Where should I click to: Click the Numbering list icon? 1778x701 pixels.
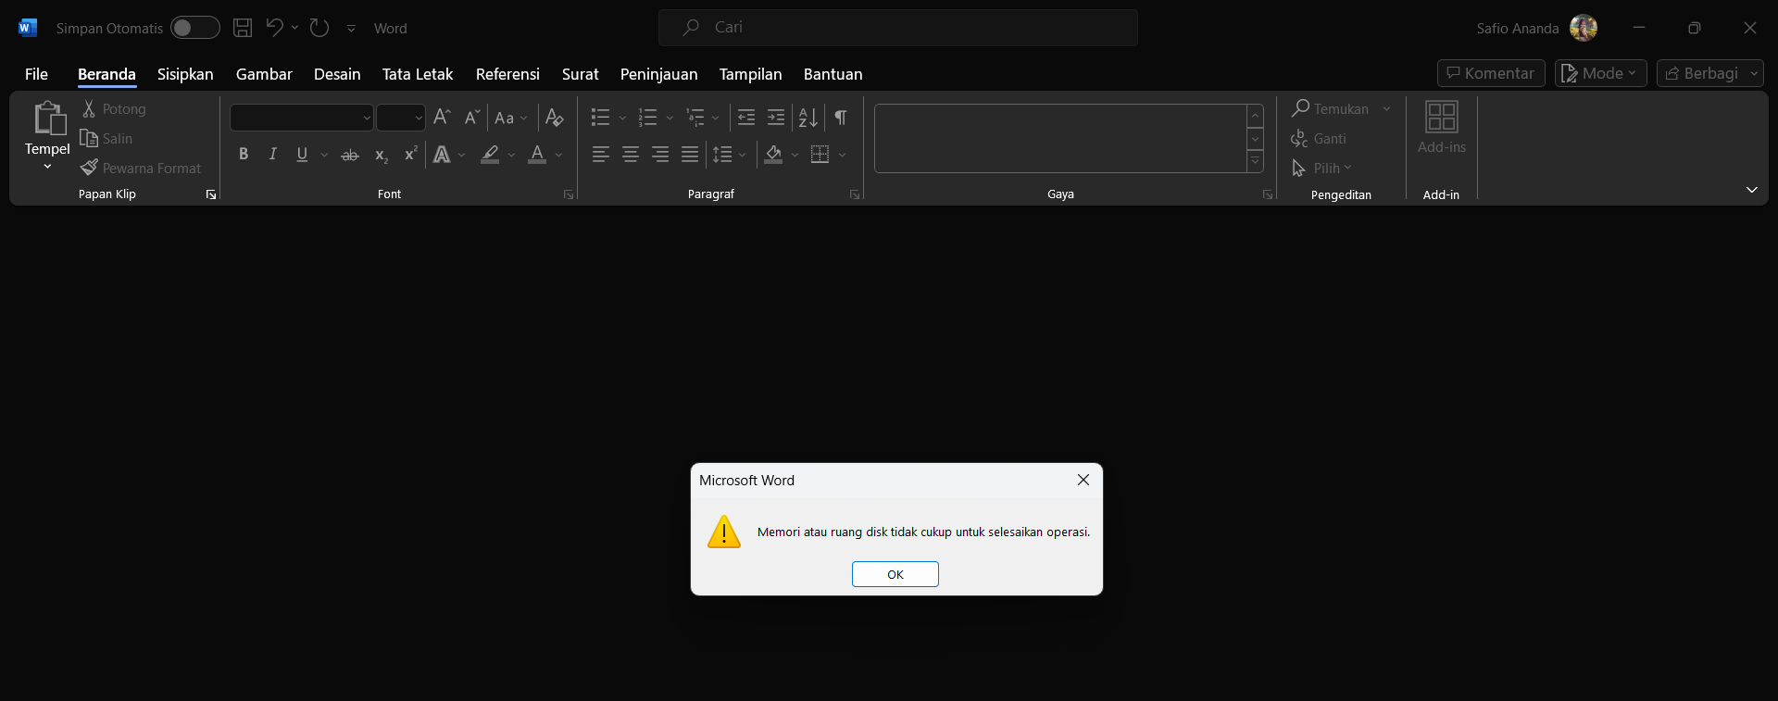pos(647,118)
